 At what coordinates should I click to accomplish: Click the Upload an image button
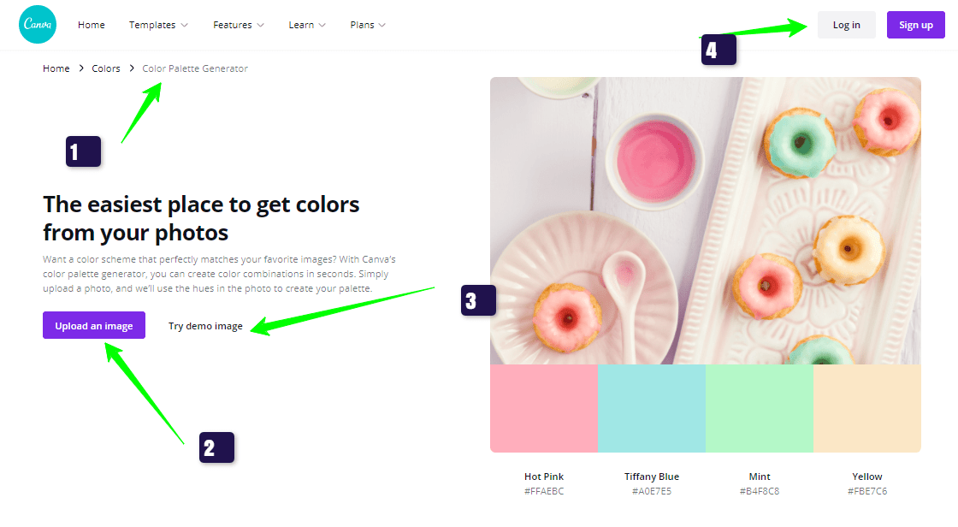coord(94,326)
